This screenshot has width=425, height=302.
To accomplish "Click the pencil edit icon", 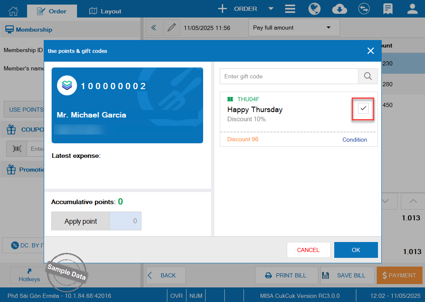I will pyautogui.click(x=171, y=27).
